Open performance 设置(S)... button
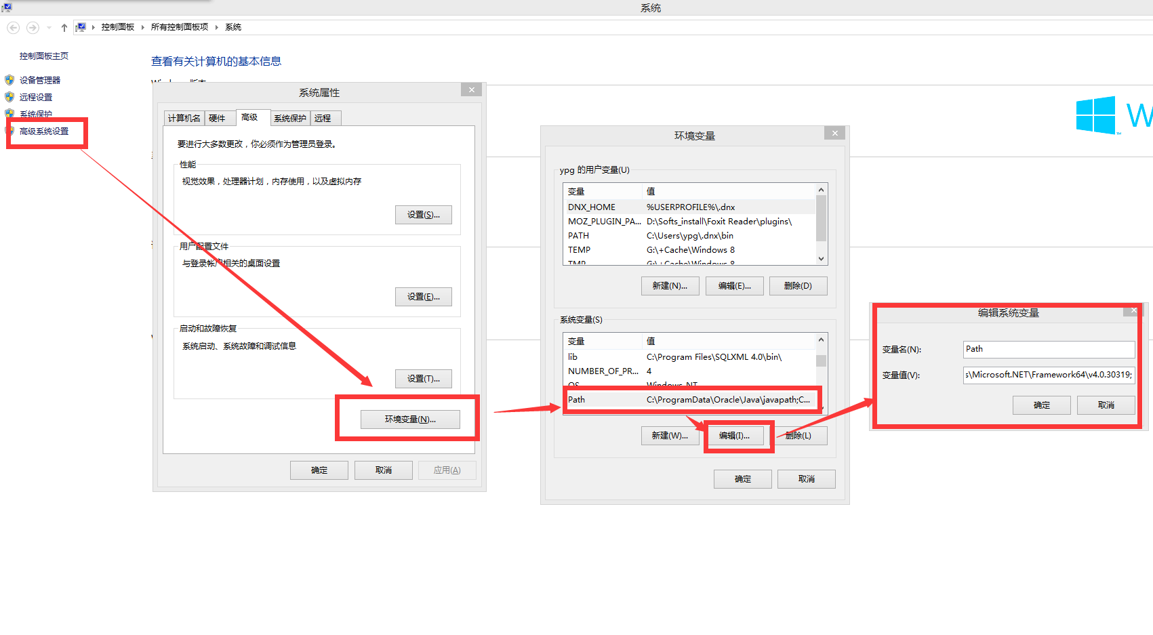The width and height of the screenshot is (1153, 635). 423,215
